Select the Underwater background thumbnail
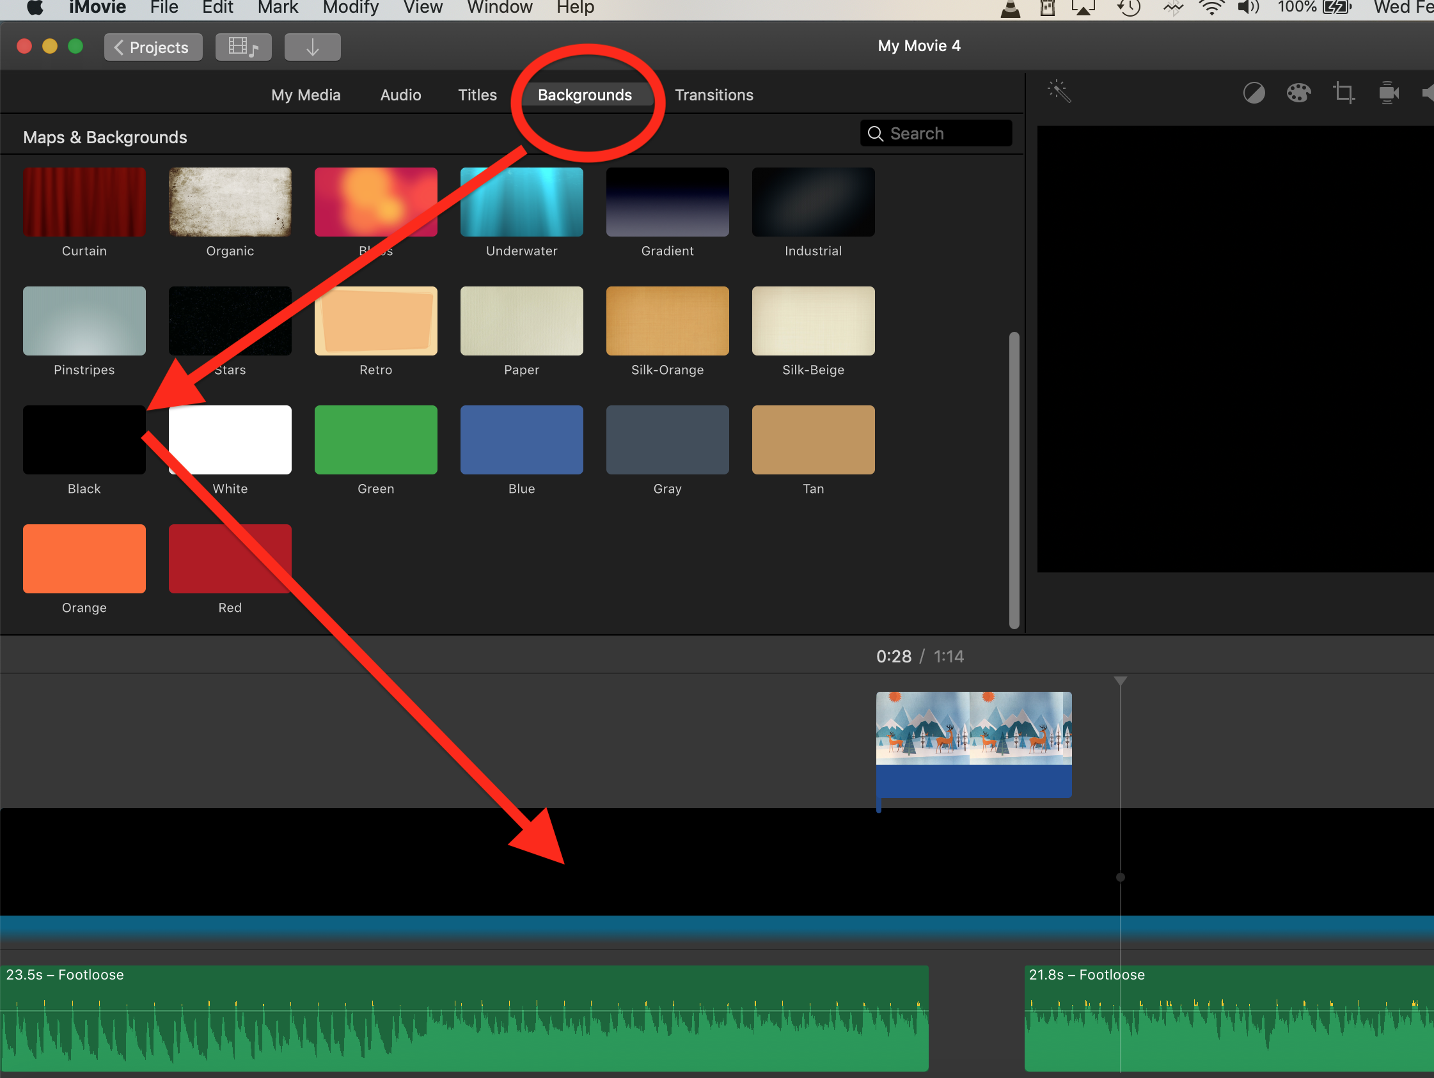This screenshot has height=1078, width=1434. point(521,202)
